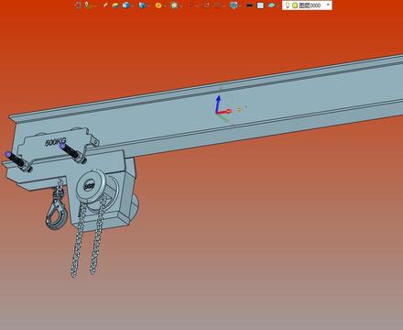Toggle the yellow circle layer status icon
The height and width of the screenshot is (330, 403).
[295, 5]
